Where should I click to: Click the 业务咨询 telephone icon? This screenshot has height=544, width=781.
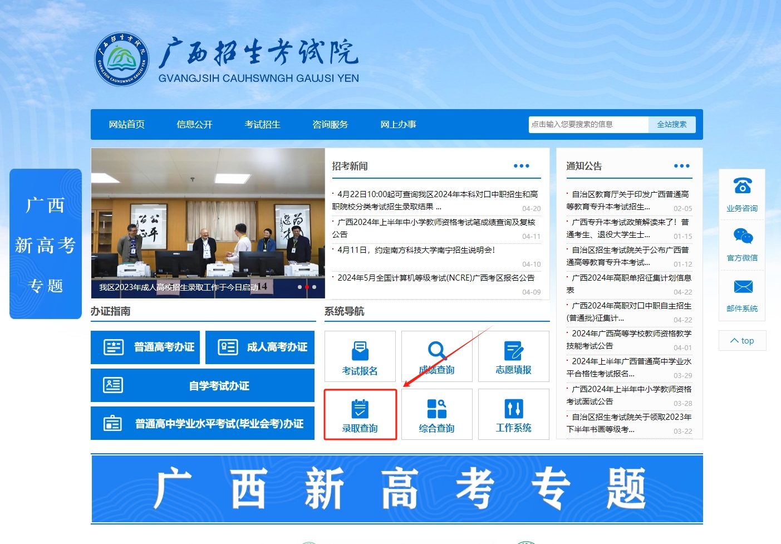743,185
